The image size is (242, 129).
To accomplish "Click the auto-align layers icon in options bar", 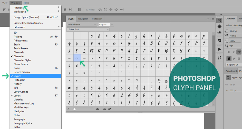I will [79, 9].
